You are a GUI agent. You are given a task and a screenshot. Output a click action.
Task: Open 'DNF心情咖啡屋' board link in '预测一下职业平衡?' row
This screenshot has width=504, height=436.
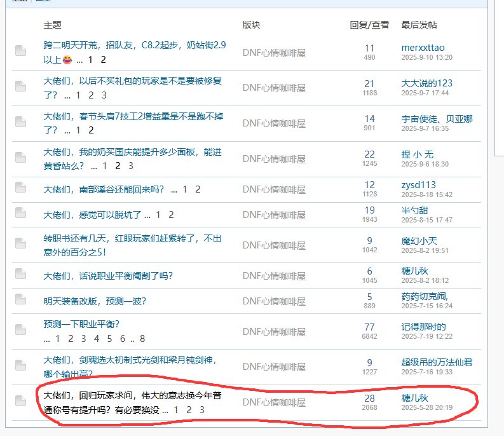click(x=274, y=329)
